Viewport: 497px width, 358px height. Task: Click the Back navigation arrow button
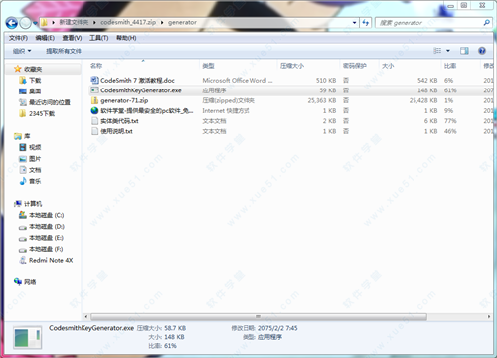pos(12,23)
